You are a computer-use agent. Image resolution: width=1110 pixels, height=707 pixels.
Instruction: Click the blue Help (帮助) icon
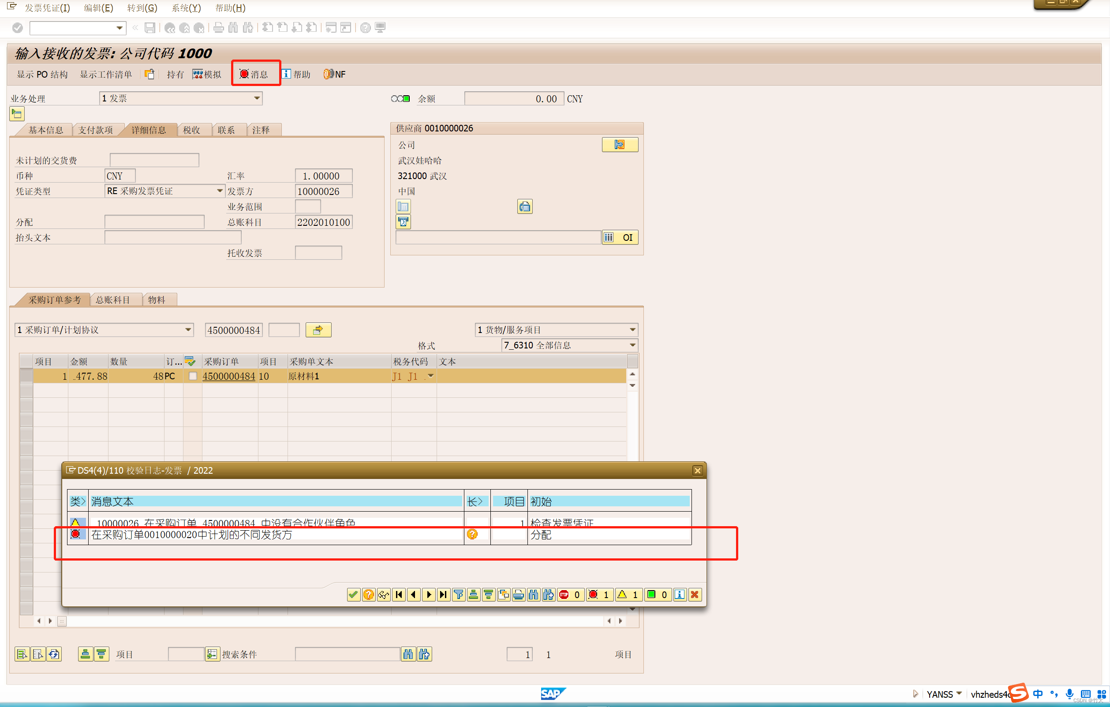[x=286, y=74]
